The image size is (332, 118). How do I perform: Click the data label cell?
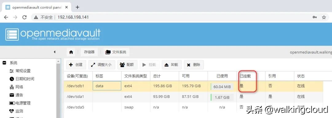(x=107, y=86)
